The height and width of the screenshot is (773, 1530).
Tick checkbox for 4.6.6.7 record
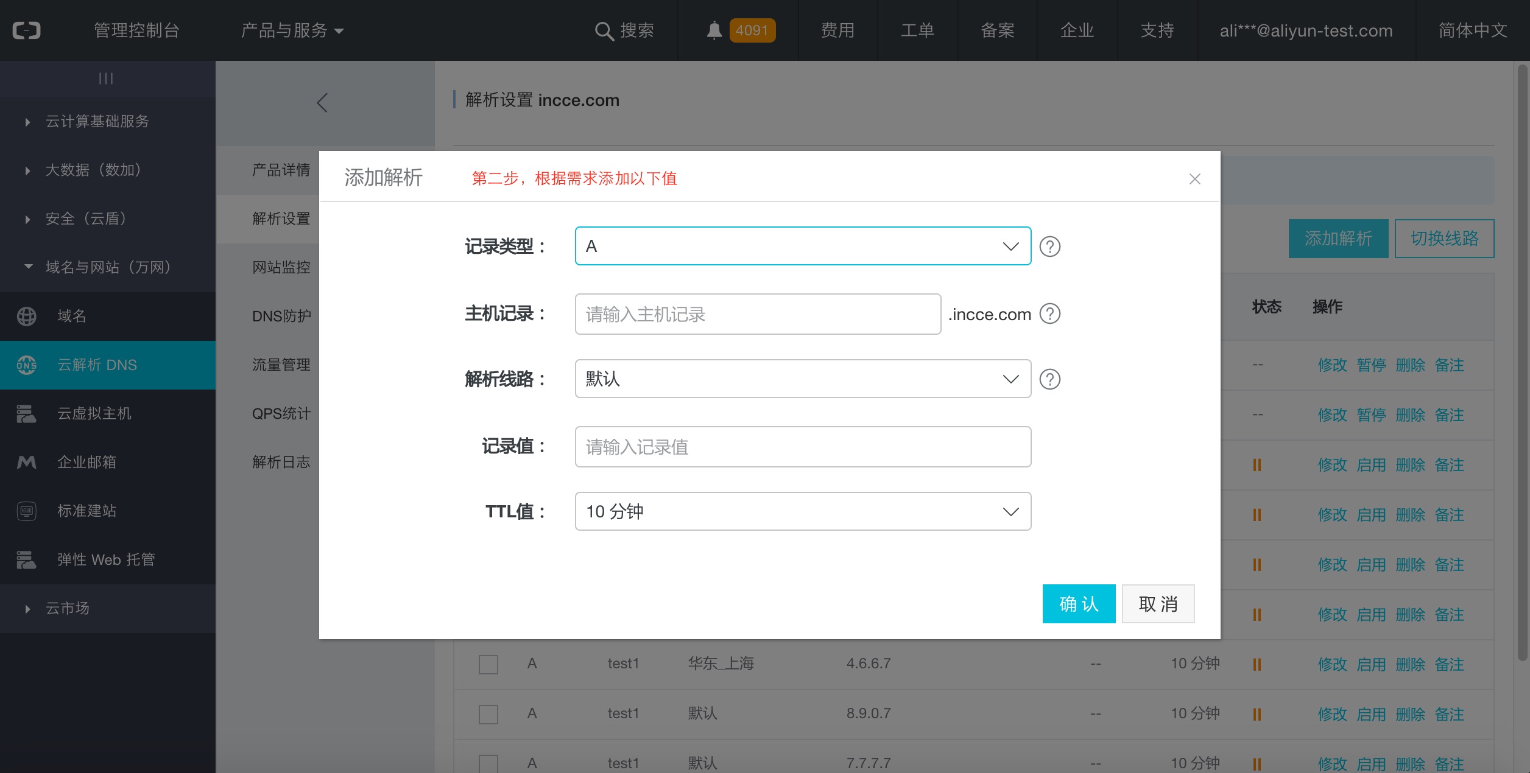coord(488,664)
